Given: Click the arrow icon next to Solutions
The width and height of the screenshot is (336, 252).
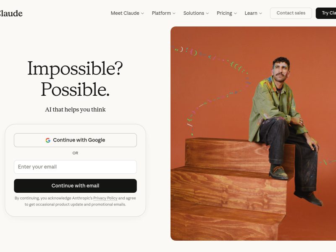Looking at the screenshot, I should [207, 13].
